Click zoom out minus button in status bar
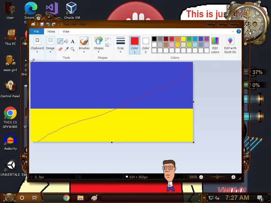 pos(201,177)
